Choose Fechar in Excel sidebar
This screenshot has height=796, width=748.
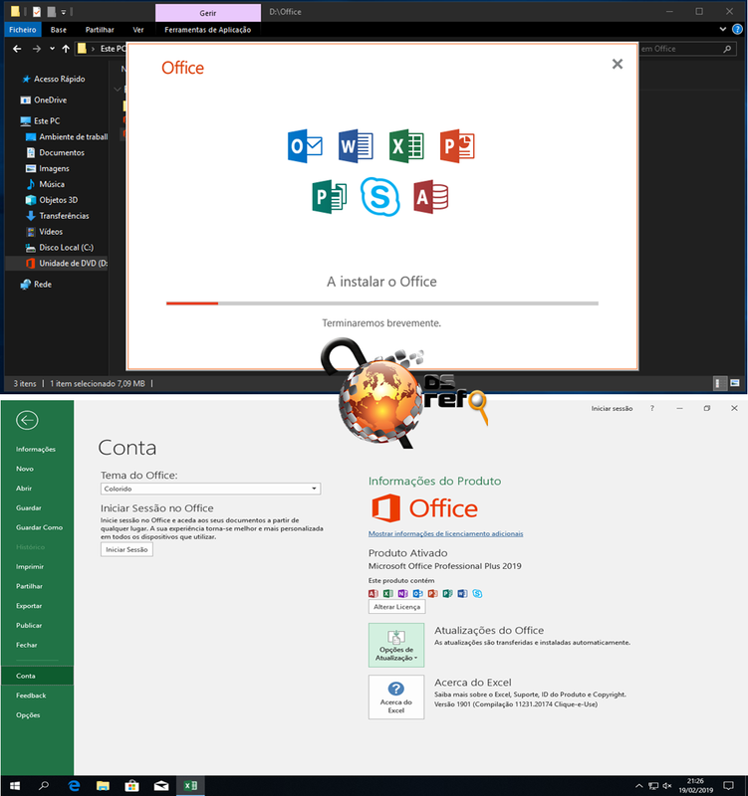coord(27,645)
